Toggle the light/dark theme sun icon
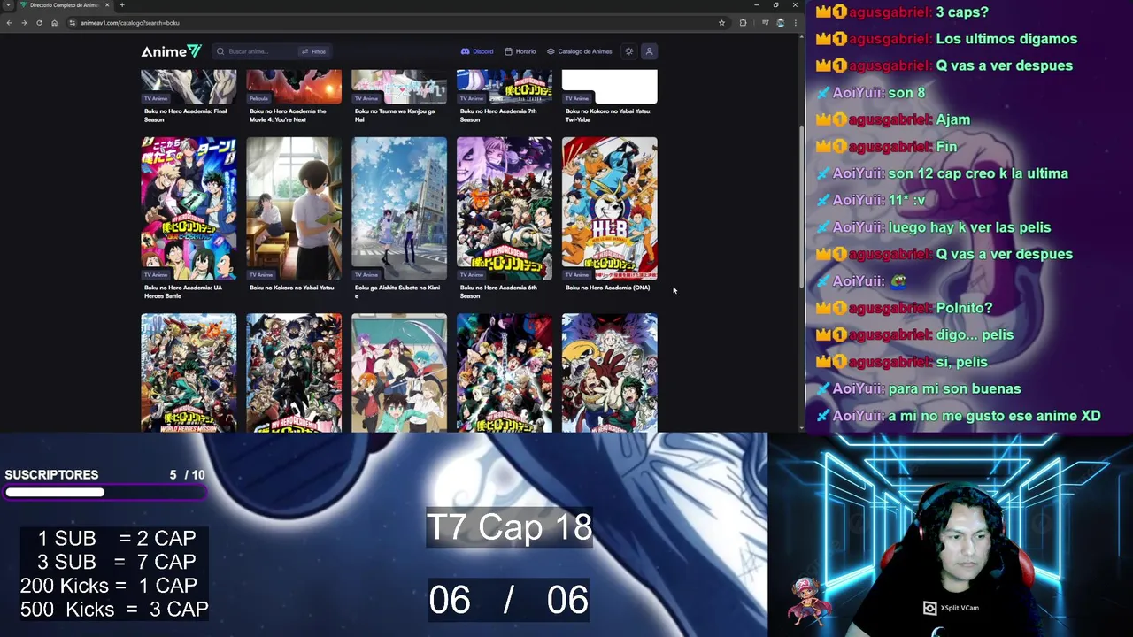The image size is (1133, 637). click(629, 51)
